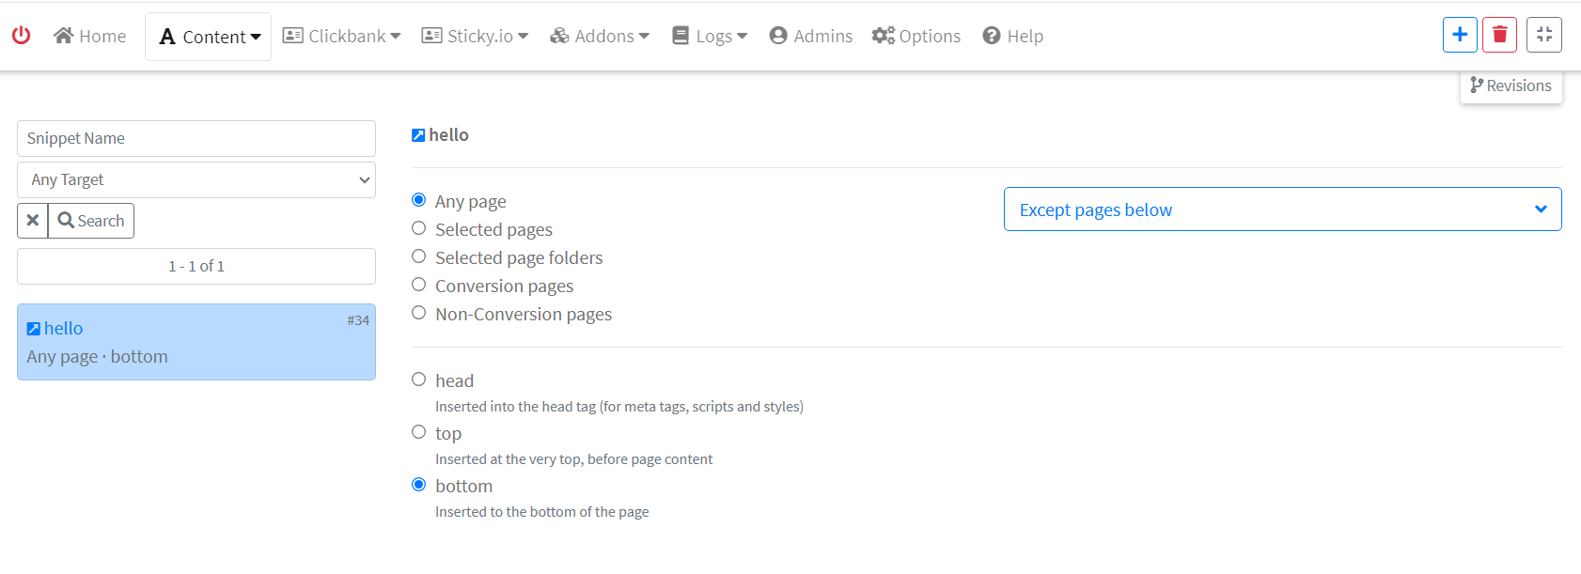The width and height of the screenshot is (1581, 574).
Task: Click the red power logout icon
Action: pos(21,36)
